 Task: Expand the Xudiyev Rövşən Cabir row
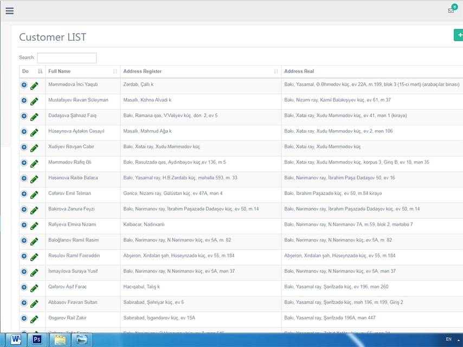[24, 147]
